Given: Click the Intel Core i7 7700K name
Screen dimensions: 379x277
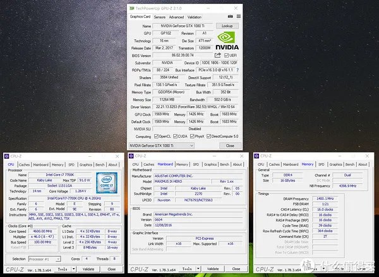Looking at the screenshot, I should click(60, 175).
